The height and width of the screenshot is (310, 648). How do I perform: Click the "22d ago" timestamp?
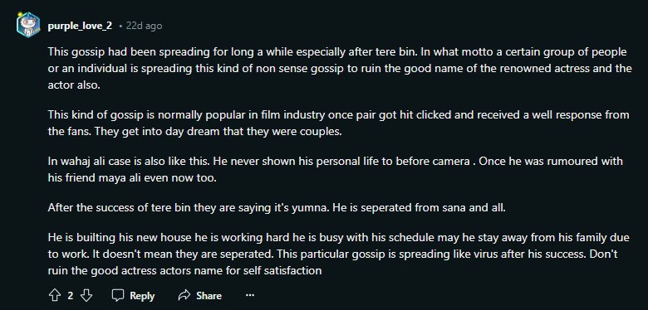coord(144,26)
